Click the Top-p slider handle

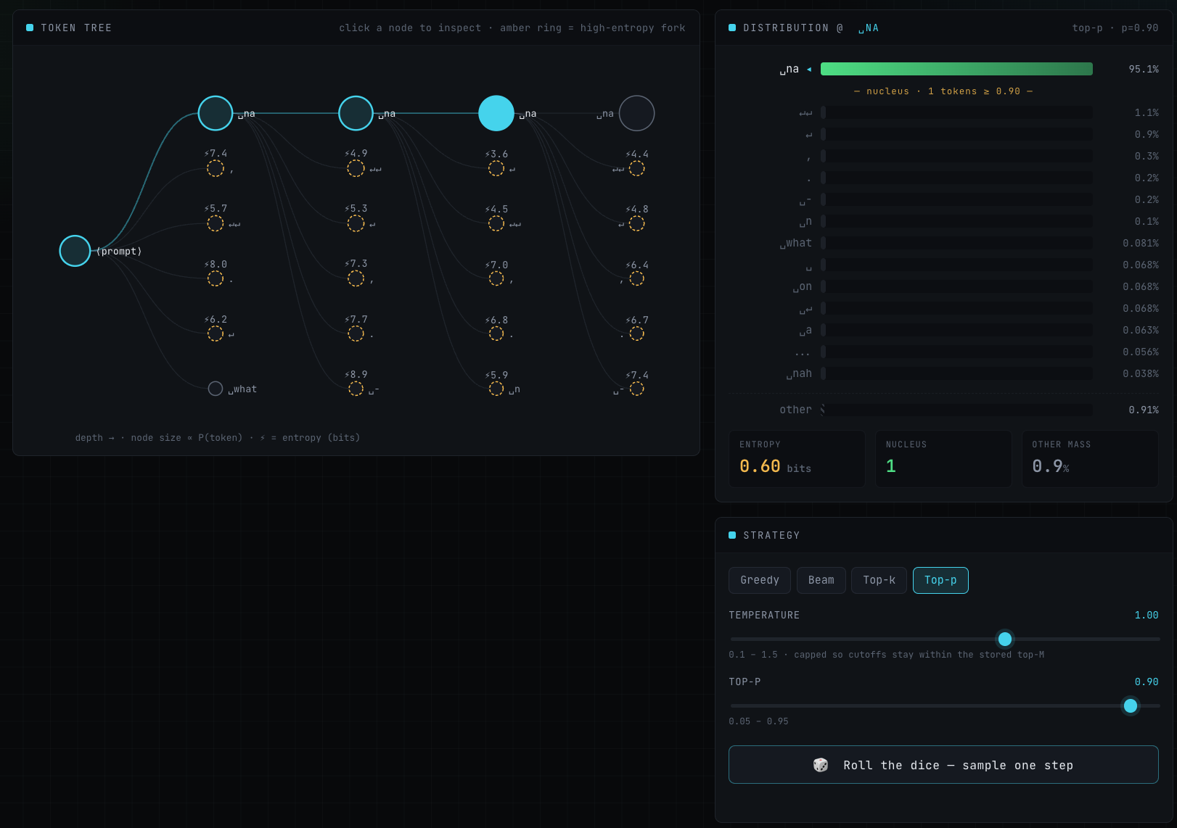[1131, 705]
